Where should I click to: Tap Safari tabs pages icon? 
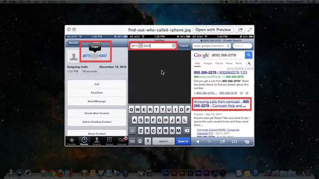[x=247, y=141]
